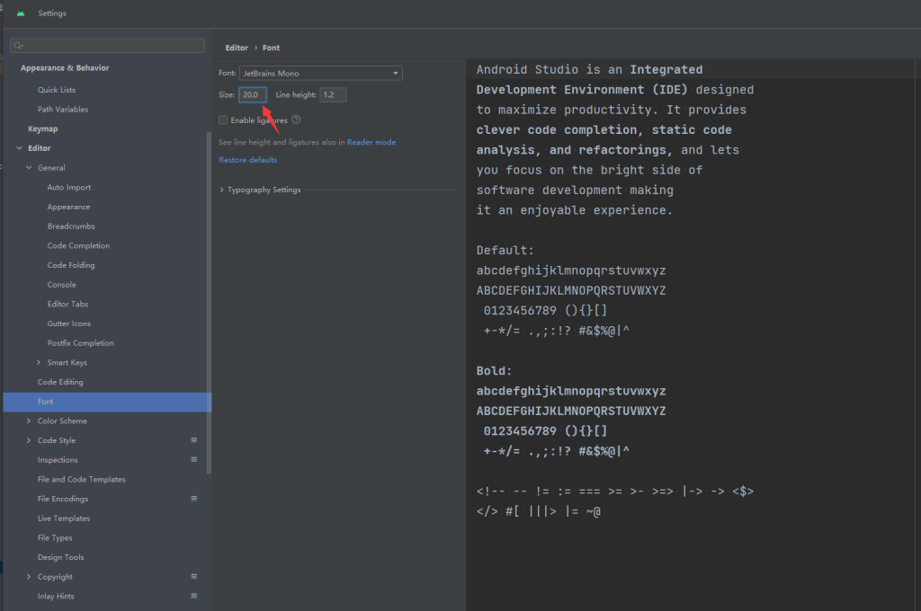Click project-level icon beside Inspections

(x=194, y=459)
